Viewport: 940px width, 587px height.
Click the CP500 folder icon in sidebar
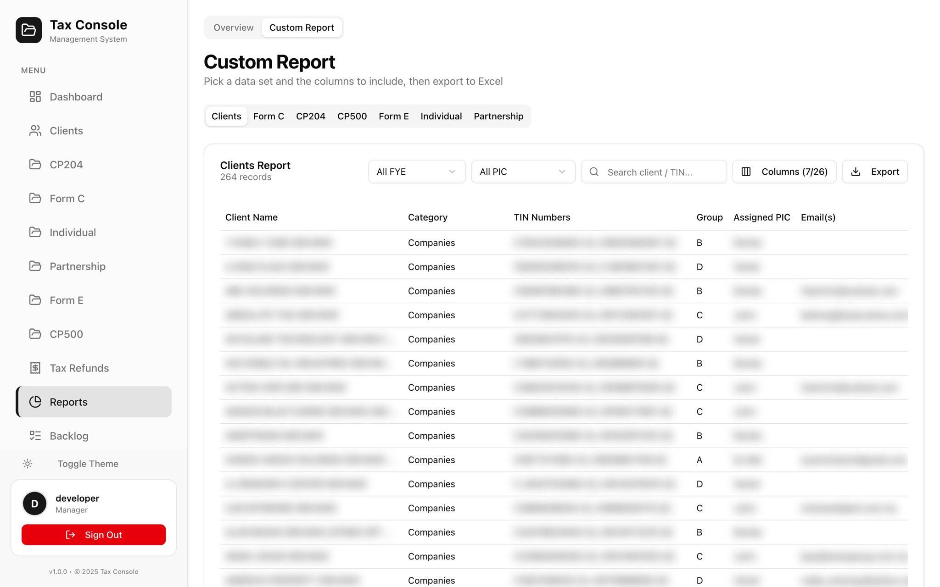(x=35, y=334)
